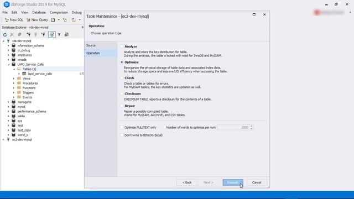
Task: Collapse the rds-dev-mysql connection node
Action: pyautogui.click(x=3, y=41)
